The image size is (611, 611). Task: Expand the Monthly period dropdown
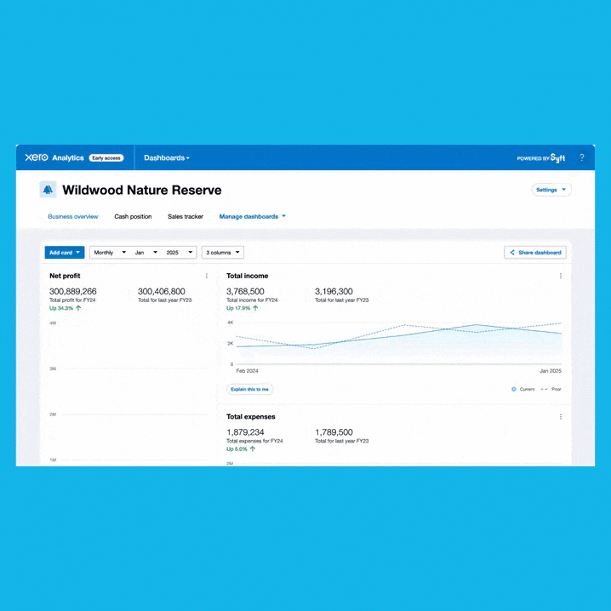click(x=110, y=253)
